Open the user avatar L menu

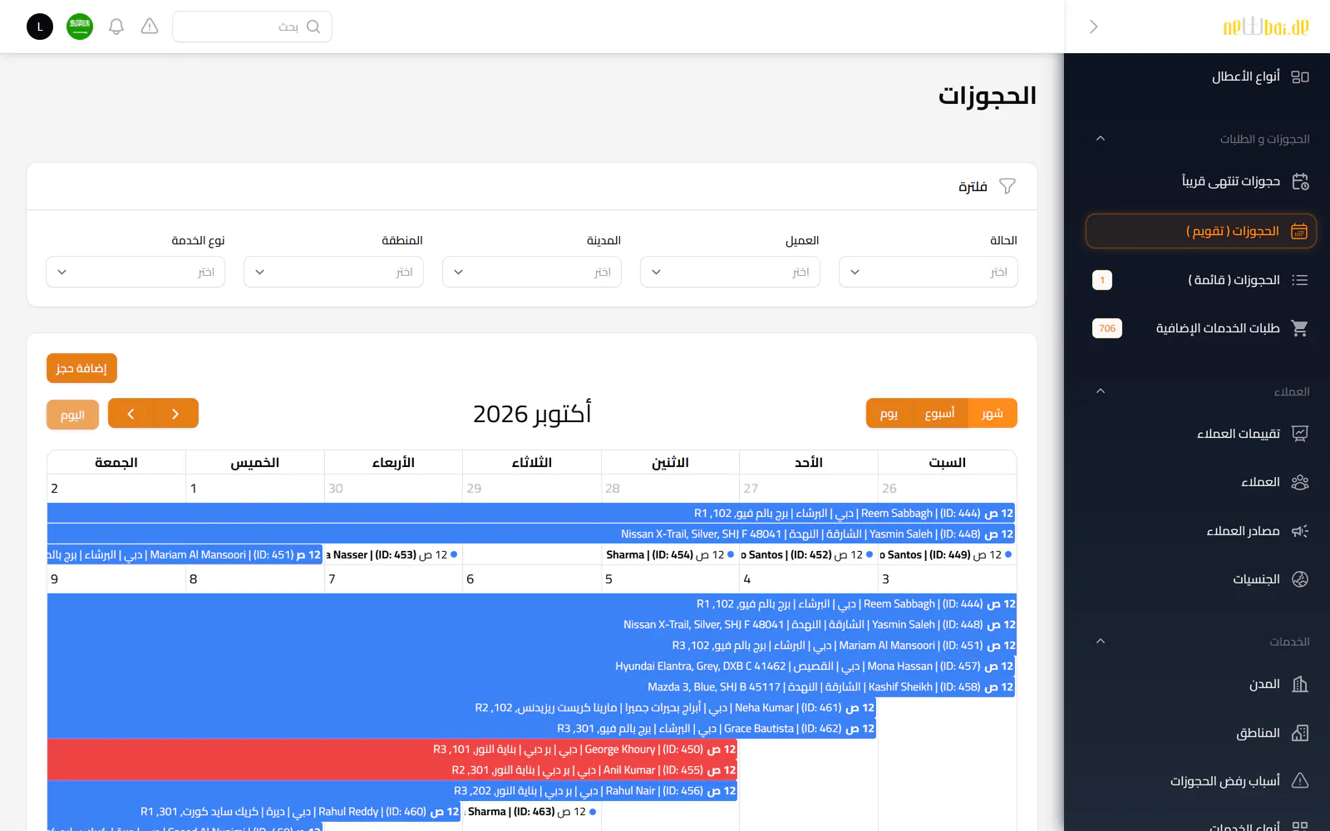(40, 27)
